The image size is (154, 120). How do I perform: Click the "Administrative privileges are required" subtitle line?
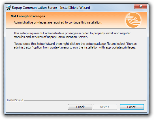click(58, 22)
